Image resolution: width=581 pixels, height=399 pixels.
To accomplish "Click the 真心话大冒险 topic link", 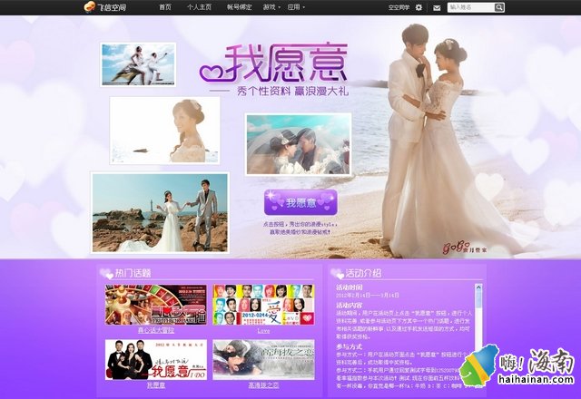I will [156, 330].
